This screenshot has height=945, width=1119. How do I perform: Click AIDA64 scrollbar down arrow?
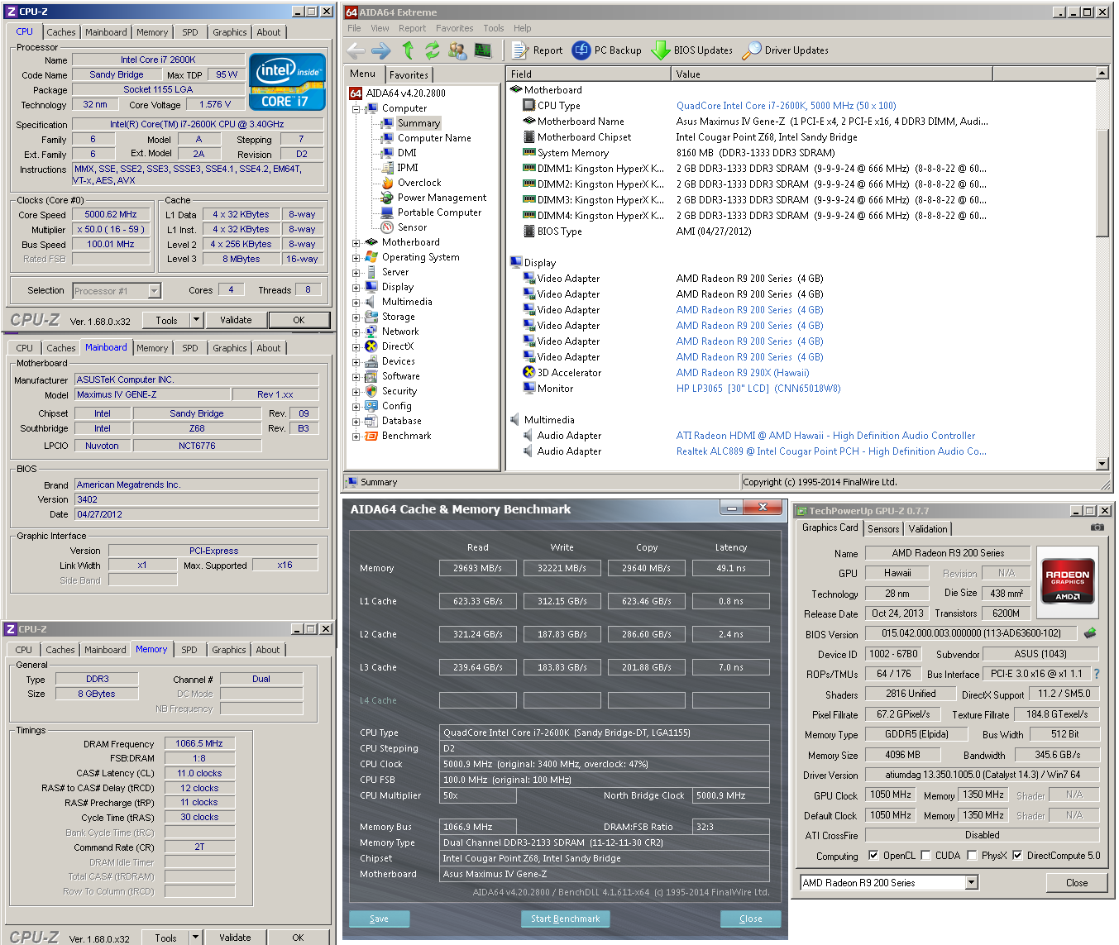pyautogui.click(x=1102, y=464)
